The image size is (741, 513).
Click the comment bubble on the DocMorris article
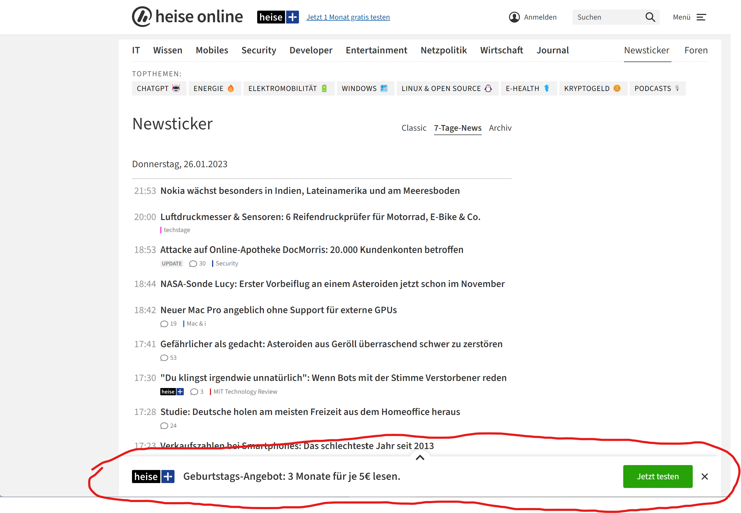[x=193, y=264]
